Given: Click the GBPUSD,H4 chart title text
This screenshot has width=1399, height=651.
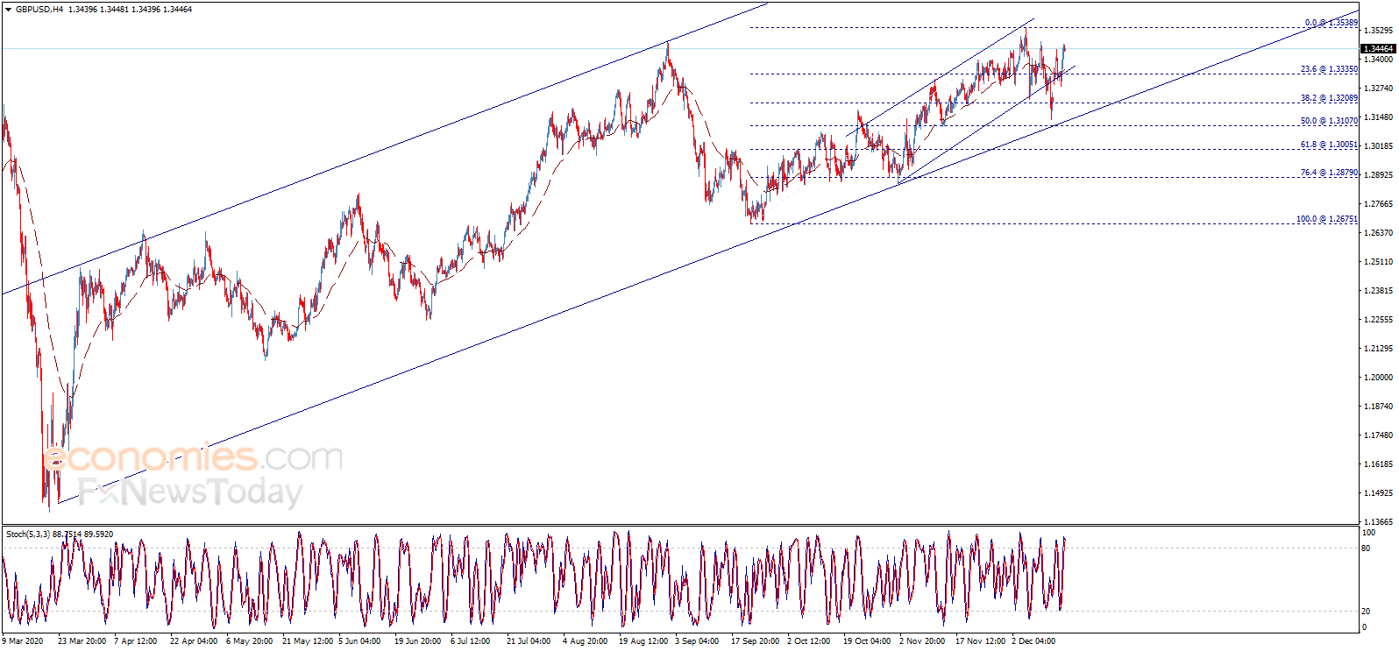Looking at the screenshot, I should click(39, 10).
